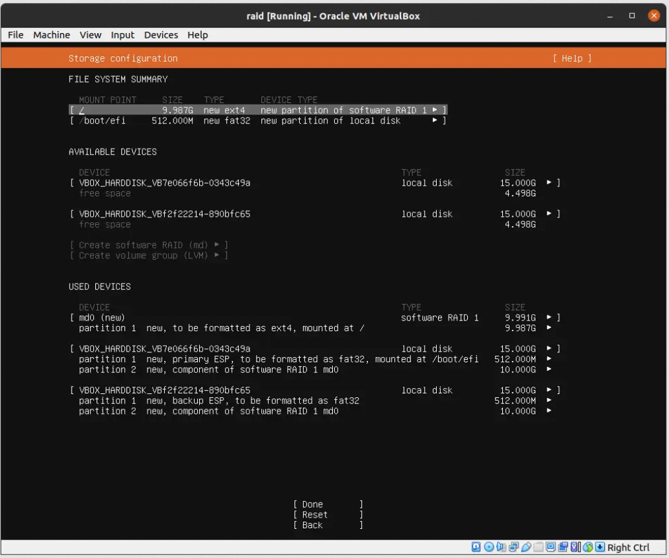Click the virtualization features V icon

pos(576,547)
